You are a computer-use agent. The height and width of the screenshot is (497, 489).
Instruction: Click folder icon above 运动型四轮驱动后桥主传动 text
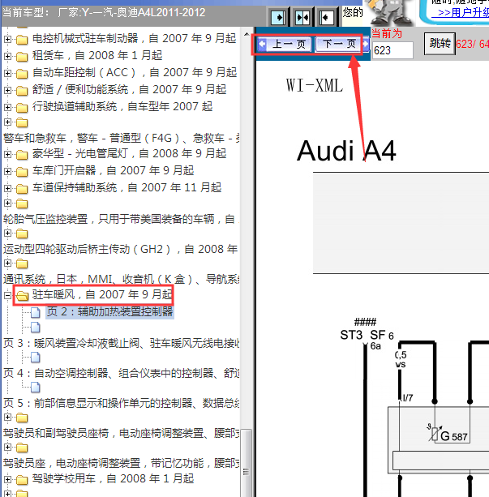(x=22, y=234)
